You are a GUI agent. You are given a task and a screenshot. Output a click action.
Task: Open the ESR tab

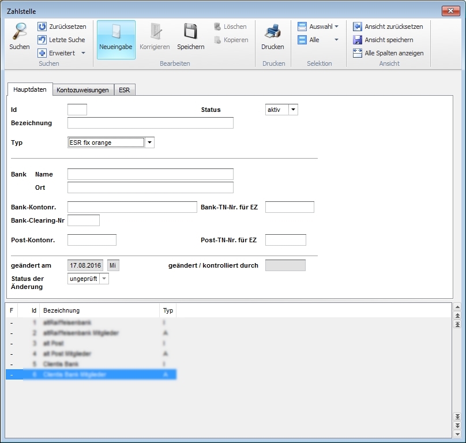pos(124,90)
